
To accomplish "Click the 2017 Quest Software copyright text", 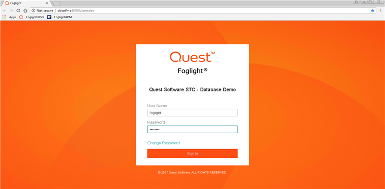I will [x=192, y=173].
